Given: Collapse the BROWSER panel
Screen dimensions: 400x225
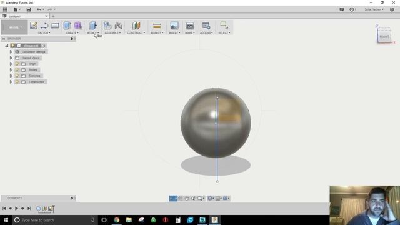Looking at the screenshot, I should pos(4,39).
